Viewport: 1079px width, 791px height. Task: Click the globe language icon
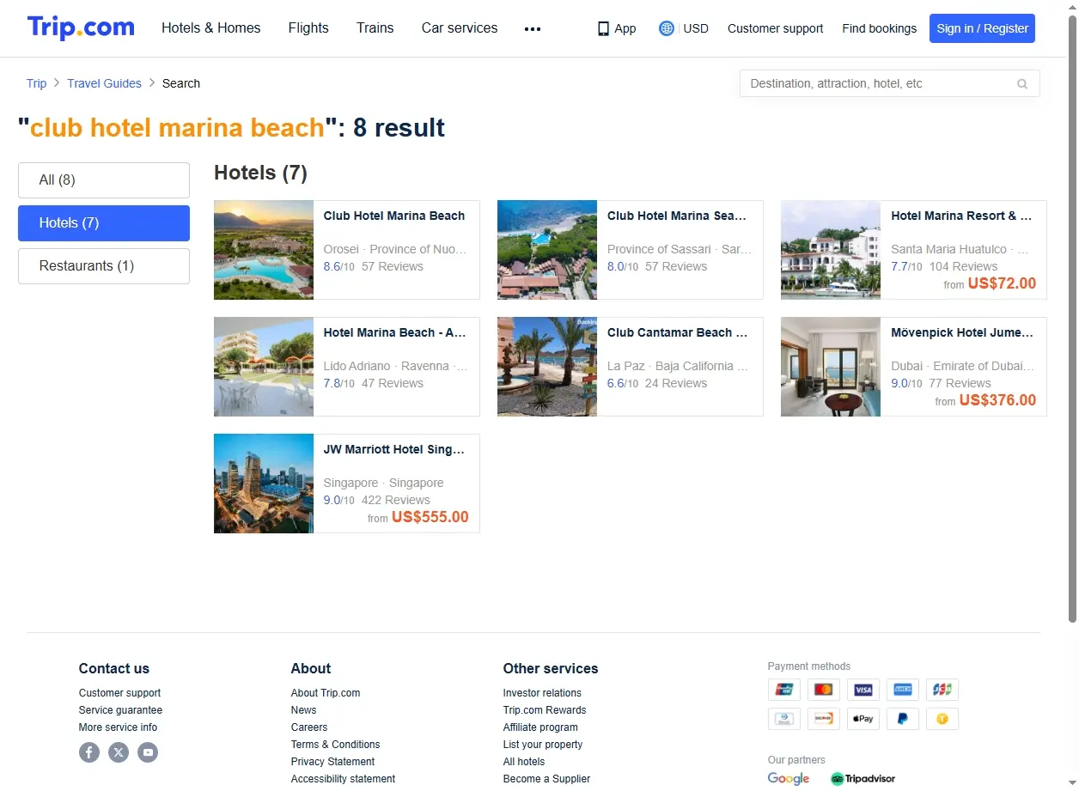[x=667, y=28]
